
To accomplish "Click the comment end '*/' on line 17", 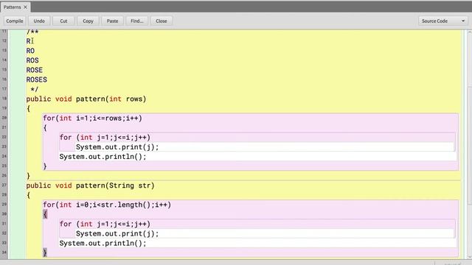I will [35, 89].
